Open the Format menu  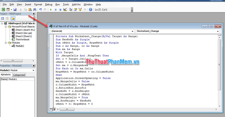(38, 4)
